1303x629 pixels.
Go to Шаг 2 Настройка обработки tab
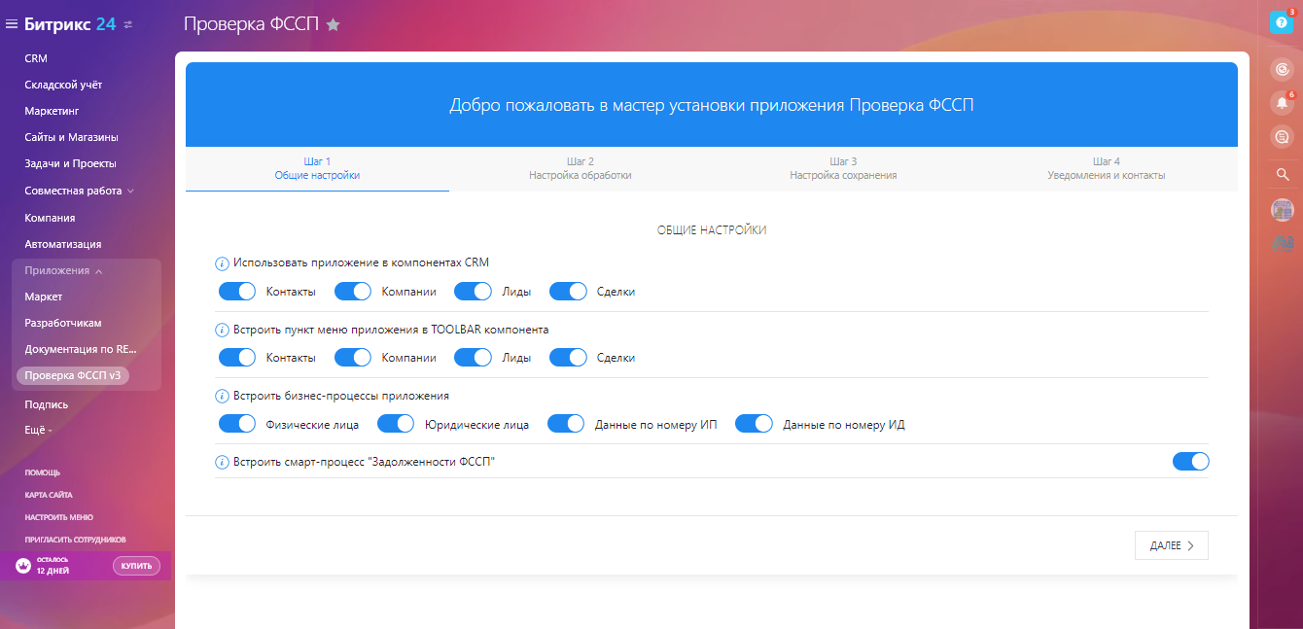[x=581, y=168]
